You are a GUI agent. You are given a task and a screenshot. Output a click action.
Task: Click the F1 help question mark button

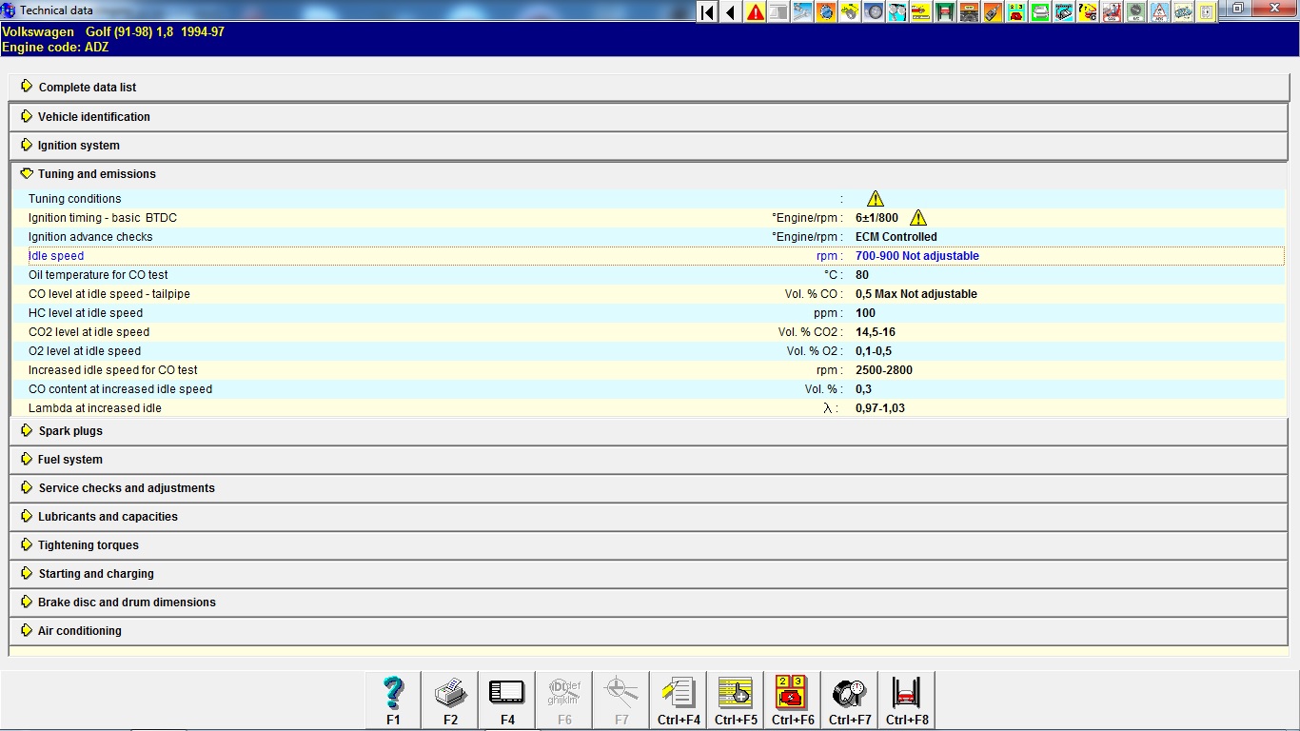[393, 700]
